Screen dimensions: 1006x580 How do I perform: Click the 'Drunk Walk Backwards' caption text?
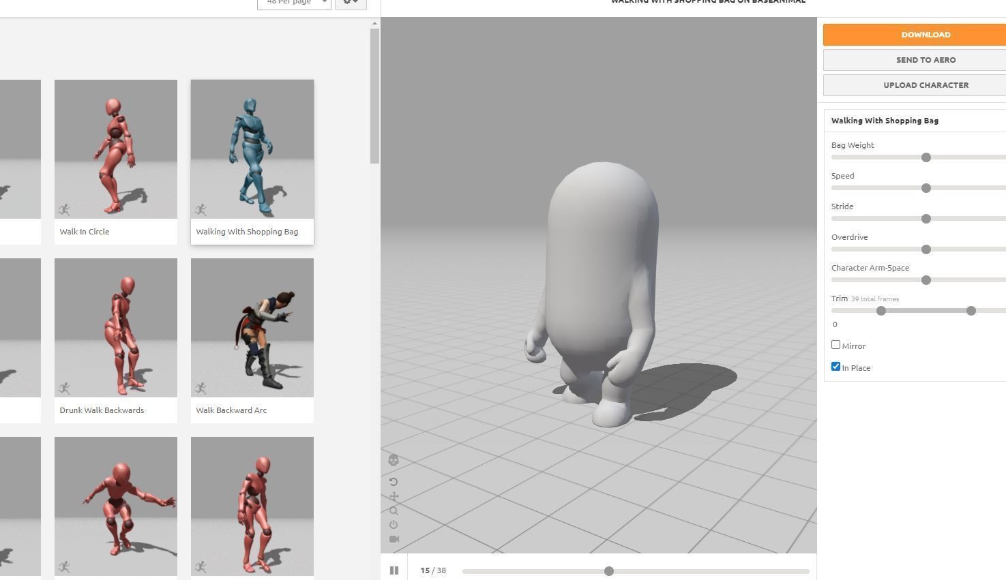coord(102,410)
